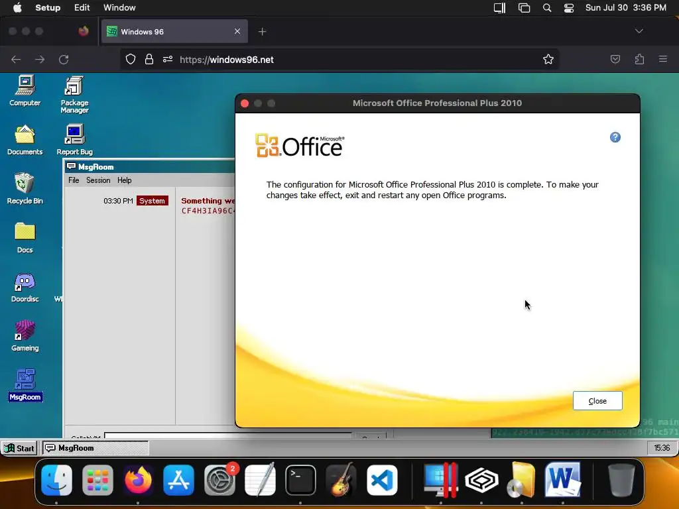Click the red System tag in MsgRoom
679x509 pixels.
pos(152,201)
